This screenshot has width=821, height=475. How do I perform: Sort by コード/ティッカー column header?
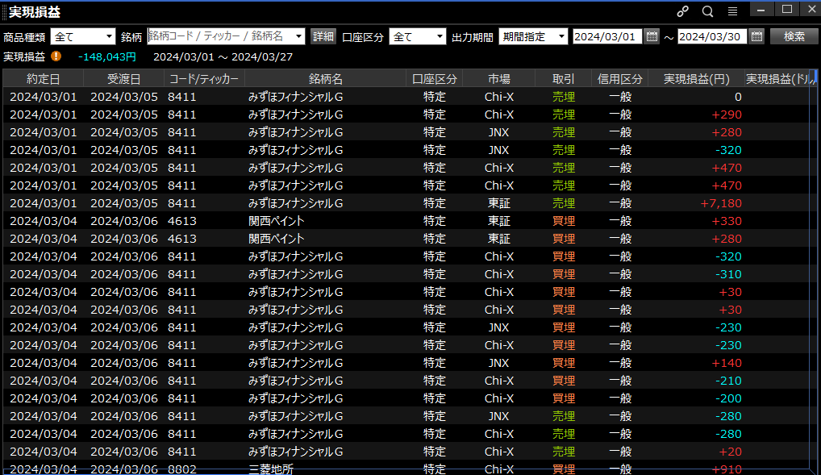click(x=204, y=78)
